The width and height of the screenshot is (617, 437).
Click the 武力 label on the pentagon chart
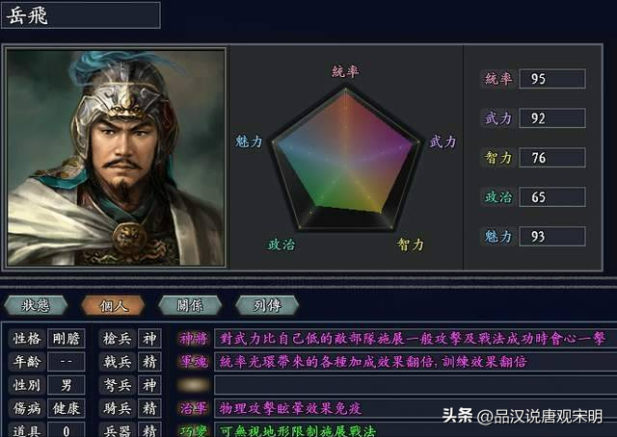click(443, 141)
